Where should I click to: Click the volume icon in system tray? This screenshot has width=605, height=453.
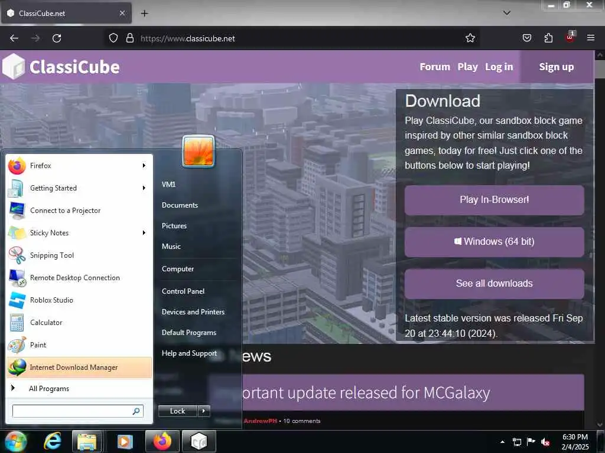(545, 442)
